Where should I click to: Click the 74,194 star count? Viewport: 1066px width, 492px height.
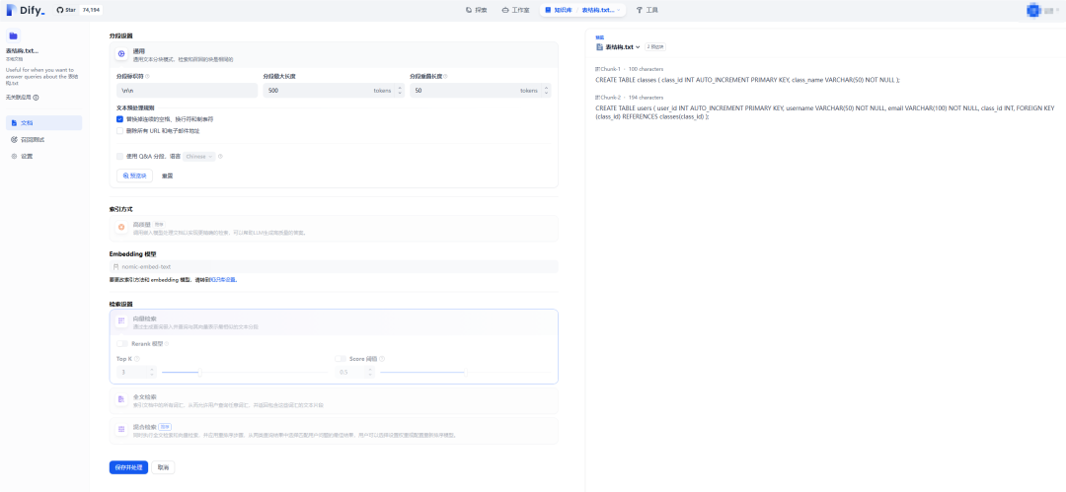click(90, 10)
